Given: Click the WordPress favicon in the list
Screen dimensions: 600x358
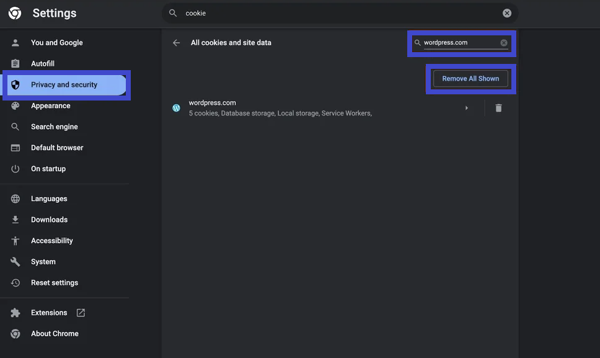Looking at the screenshot, I should pyautogui.click(x=176, y=108).
